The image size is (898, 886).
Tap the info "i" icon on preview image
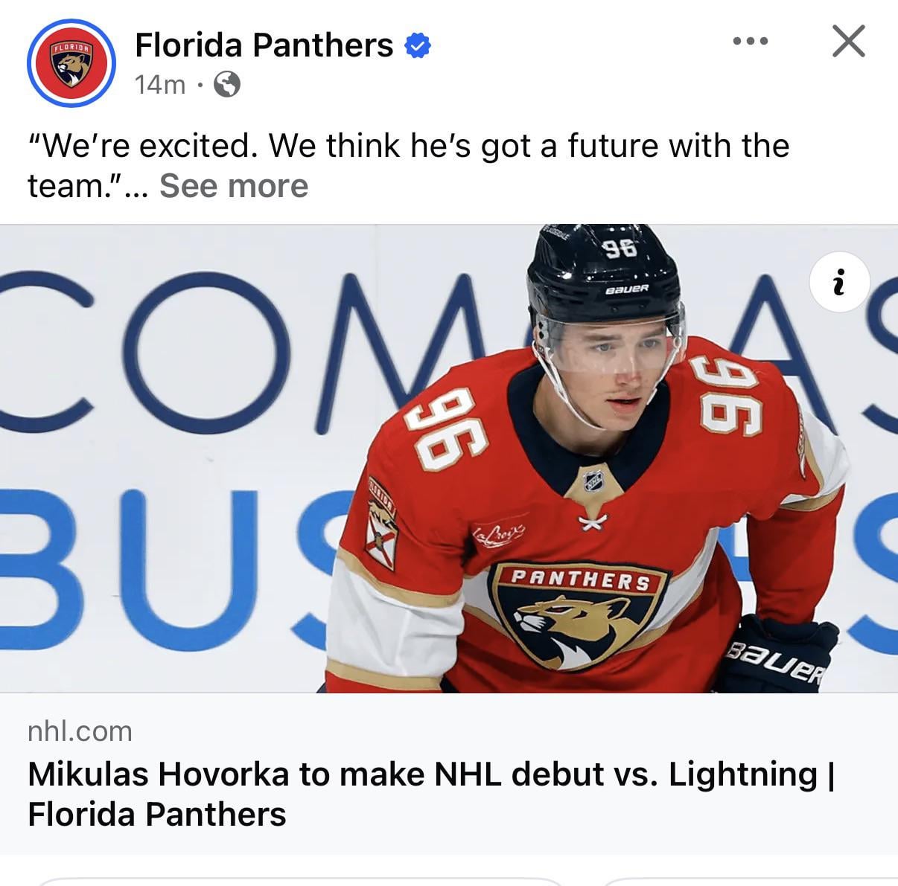839,282
